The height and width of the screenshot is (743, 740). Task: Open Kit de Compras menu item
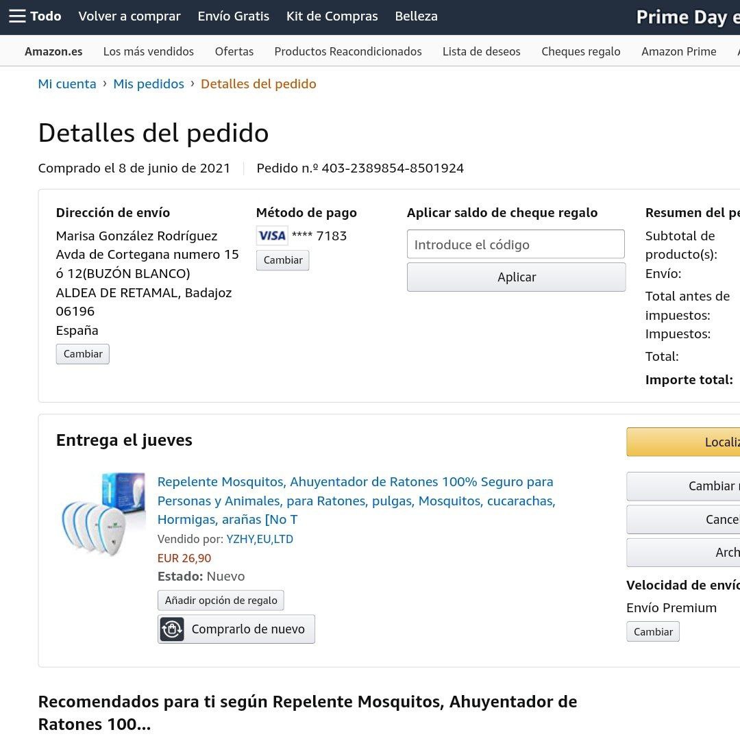[332, 16]
